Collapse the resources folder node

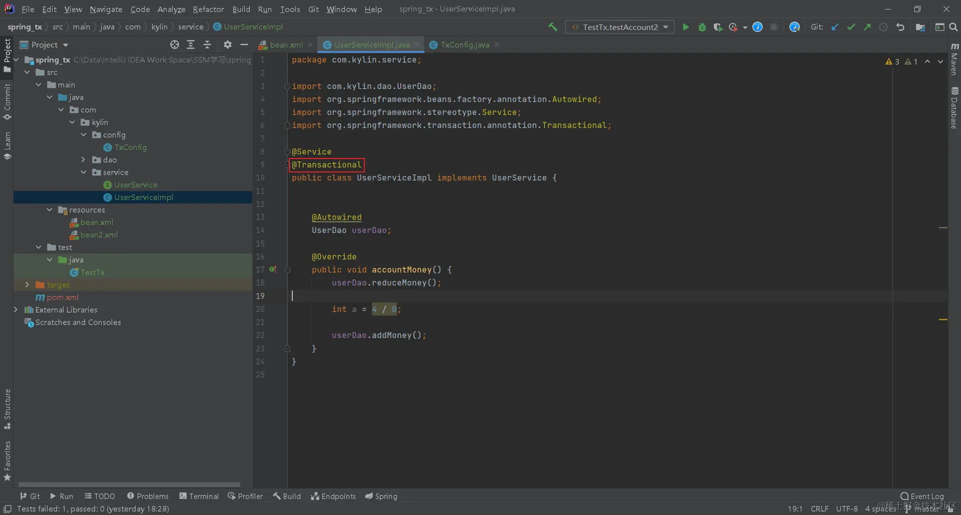click(x=50, y=210)
